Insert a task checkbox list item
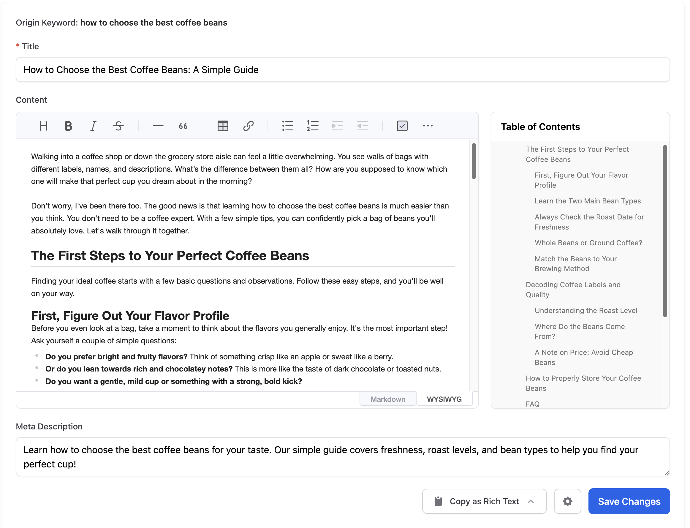The image size is (690, 528). click(402, 126)
